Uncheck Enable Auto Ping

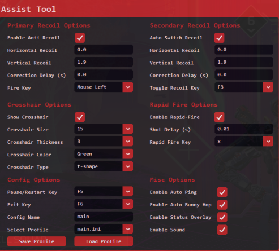222,192
